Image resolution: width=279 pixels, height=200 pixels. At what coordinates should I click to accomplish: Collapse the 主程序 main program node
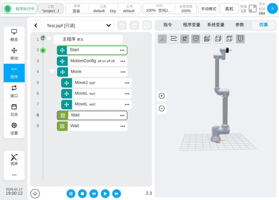pos(49,39)
